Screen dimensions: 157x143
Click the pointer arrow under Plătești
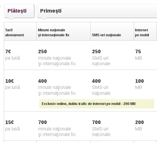point(11,18)
